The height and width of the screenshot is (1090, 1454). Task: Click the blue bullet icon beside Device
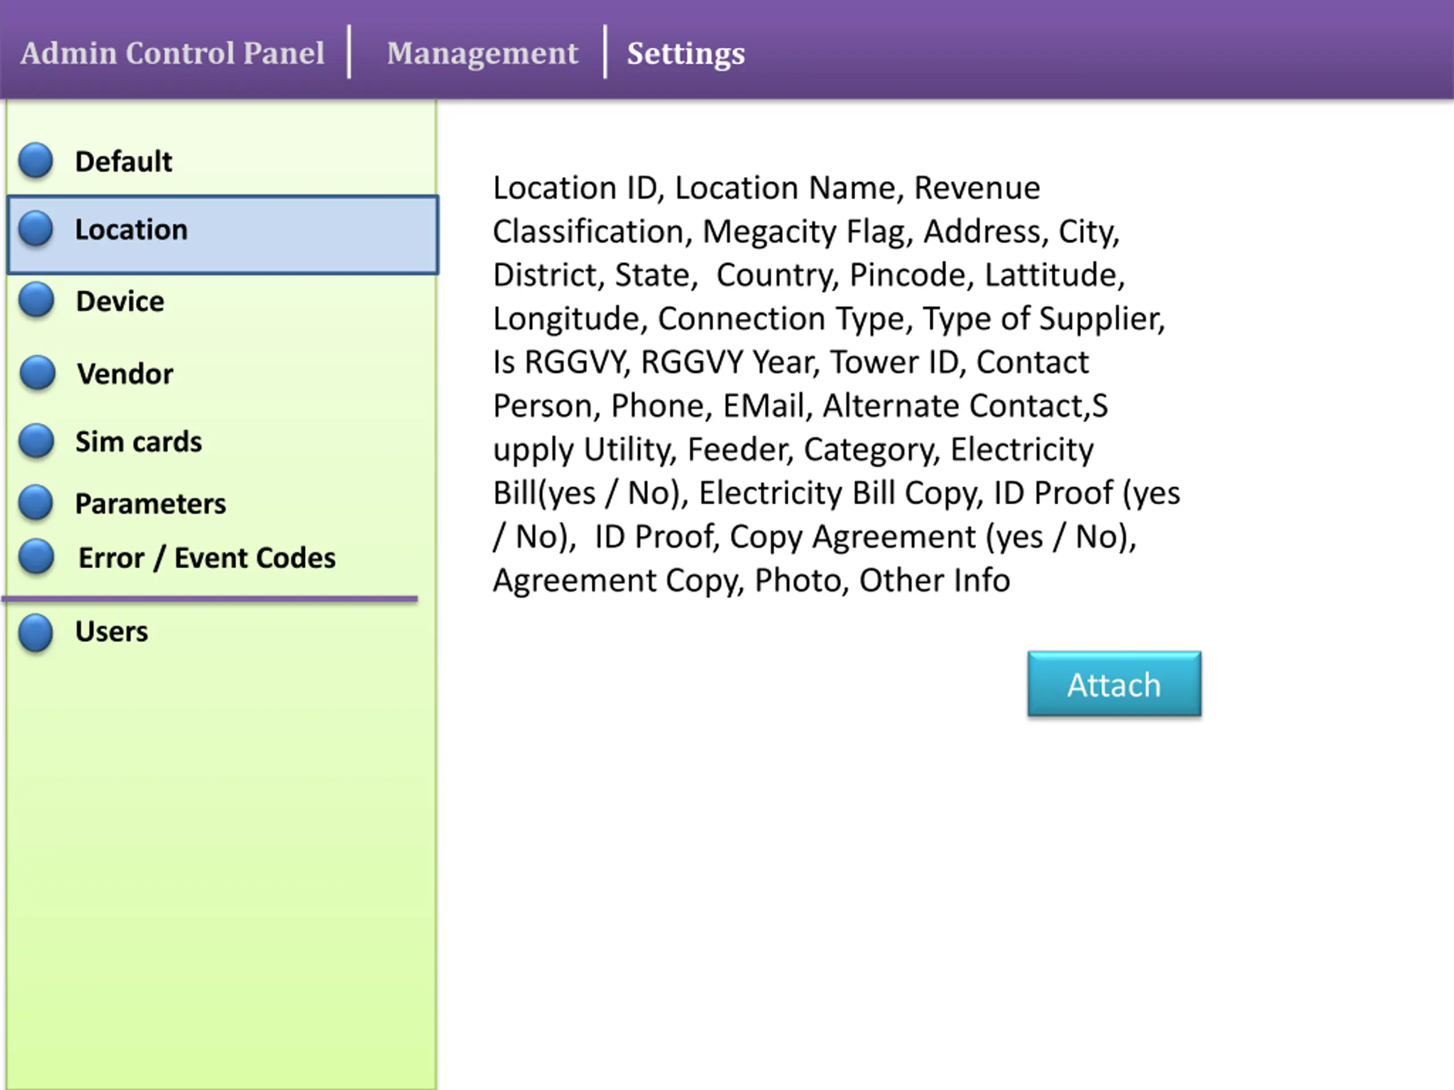(36, 300)
